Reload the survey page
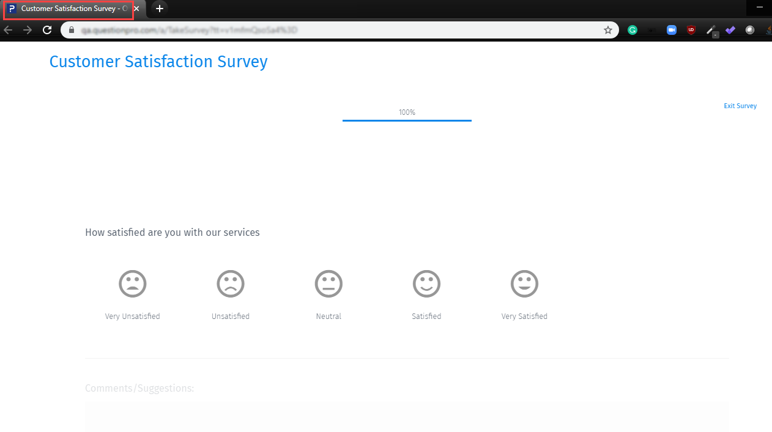The height and width of the screenshot is (432, 772). (x=47, y=29)
